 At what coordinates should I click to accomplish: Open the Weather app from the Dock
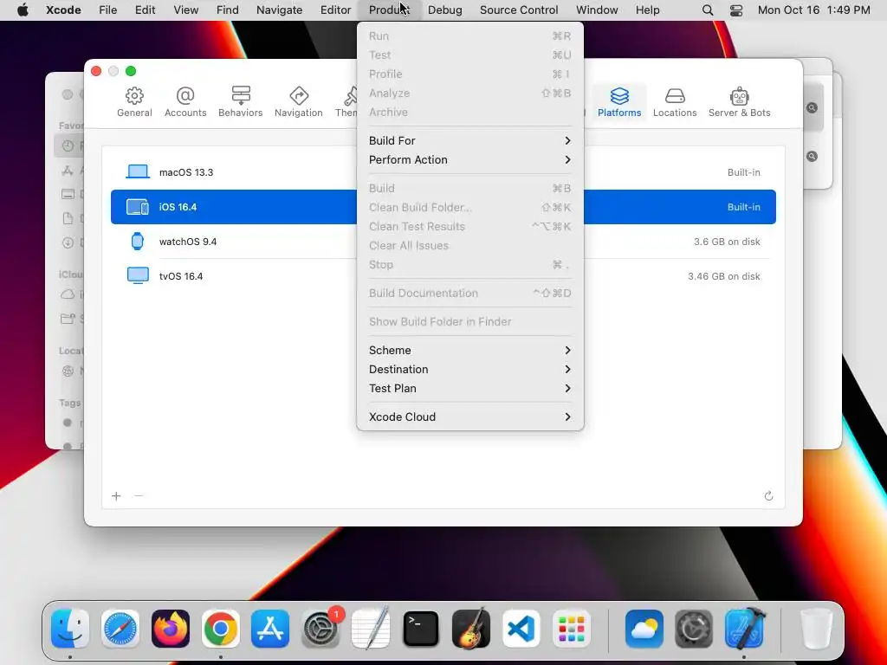pos(644,629)
